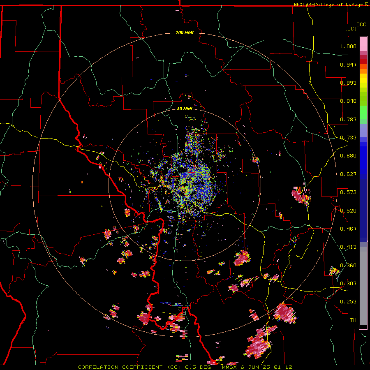Click the 100 NMI range ring label
This screenshot has width=370, height=370.
(x=185, y=32)
